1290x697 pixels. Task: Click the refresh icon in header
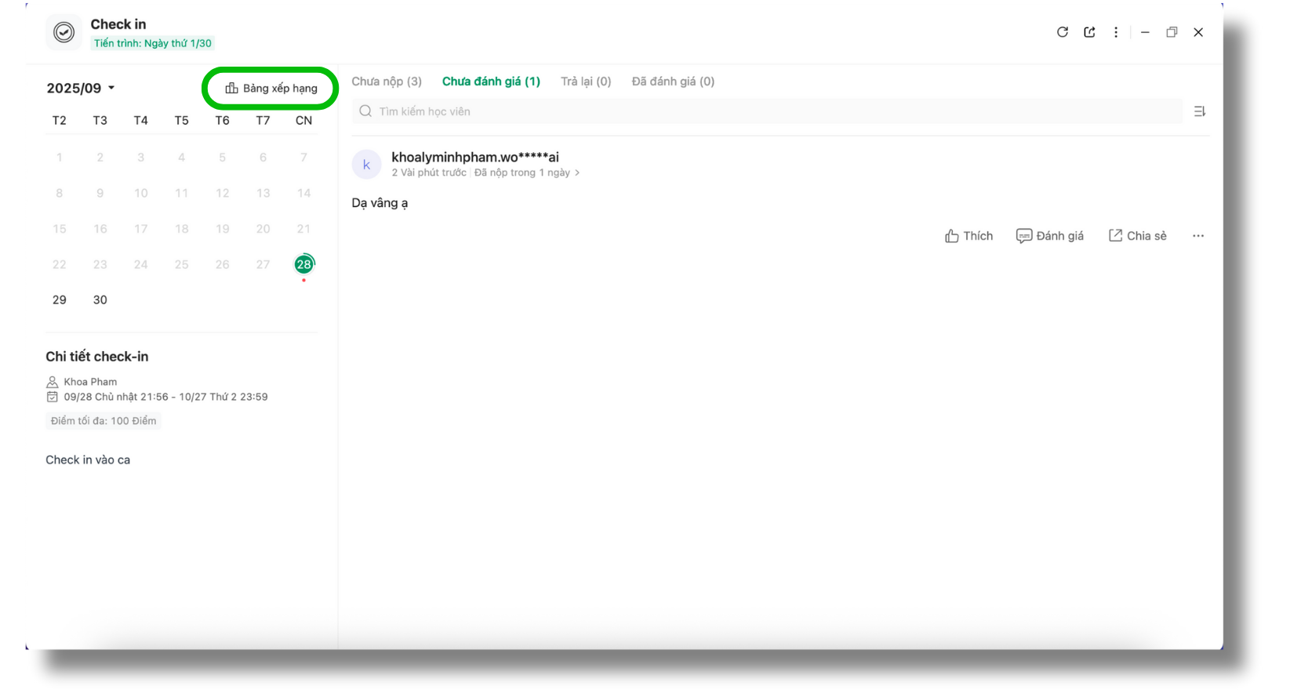1062,32
